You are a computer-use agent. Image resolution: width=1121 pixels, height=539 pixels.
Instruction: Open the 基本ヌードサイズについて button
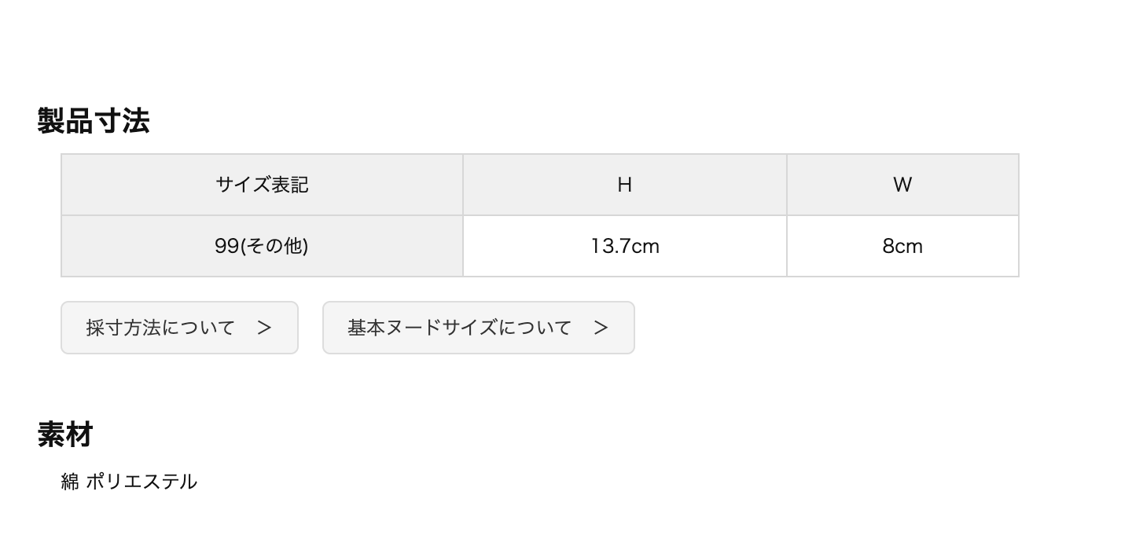(478, 328)
